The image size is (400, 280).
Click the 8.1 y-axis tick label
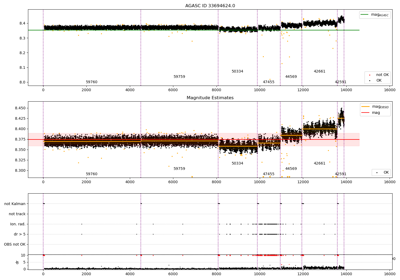(22, 67)
